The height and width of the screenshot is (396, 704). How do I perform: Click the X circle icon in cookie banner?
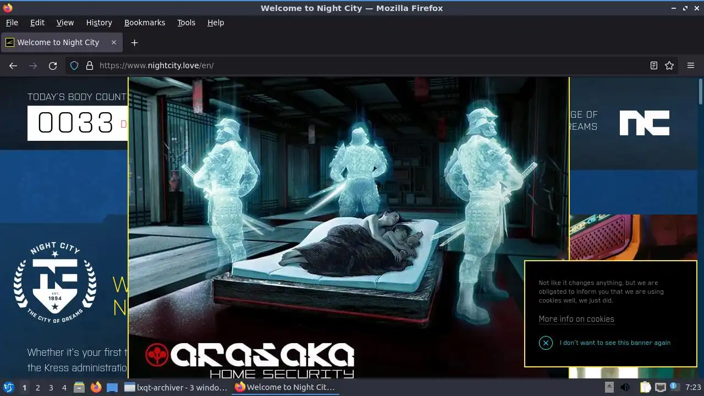(x=546, y=343)
